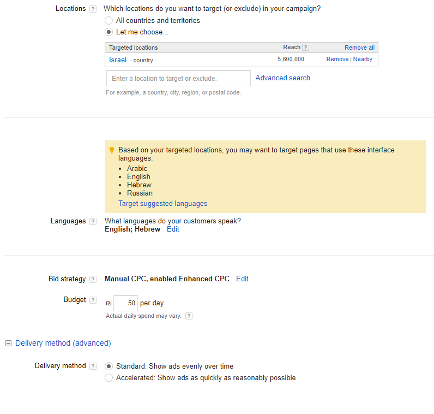Viewport: 434px width, 414px height.
Task: Open Advanced search for locations
Action: pos(282,78)
